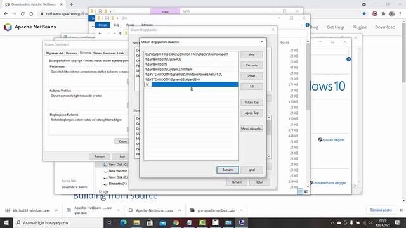Click the new path entry text field

pos(191,84)
